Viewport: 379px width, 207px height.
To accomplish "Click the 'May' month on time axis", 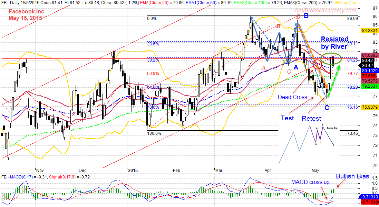I will (x=315, y=171).
